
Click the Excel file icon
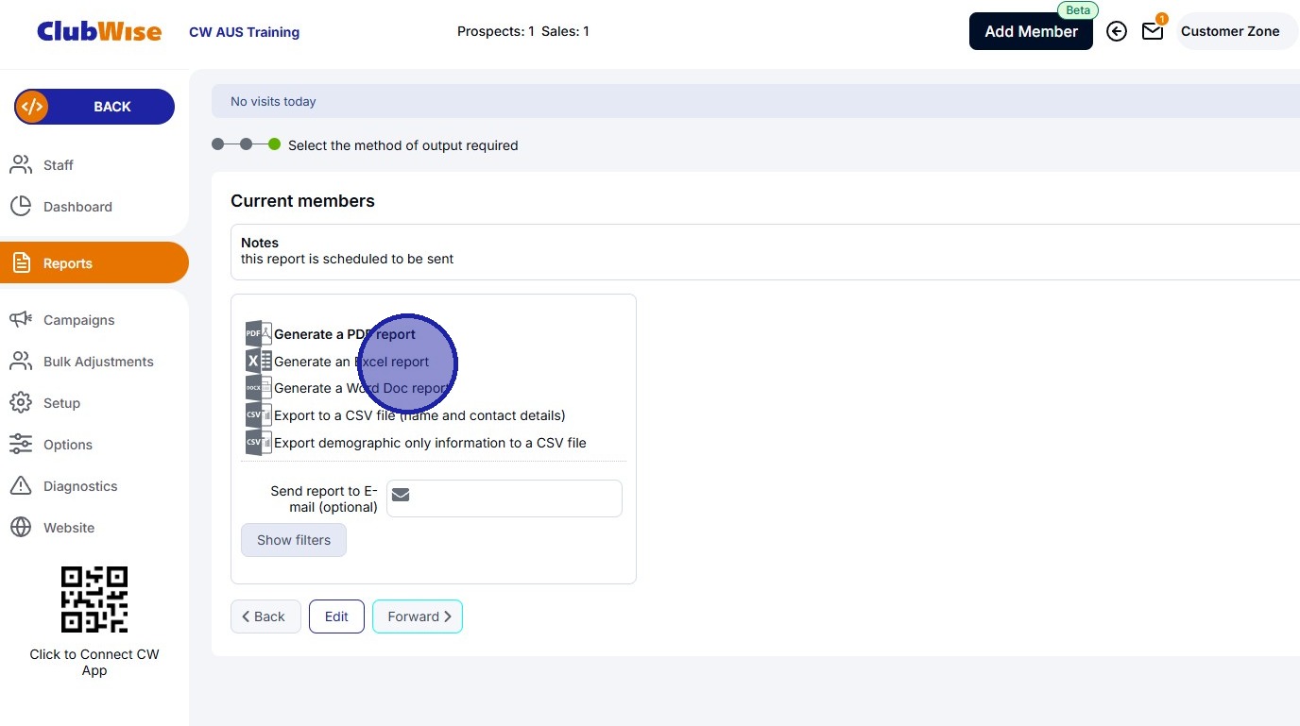258,362
